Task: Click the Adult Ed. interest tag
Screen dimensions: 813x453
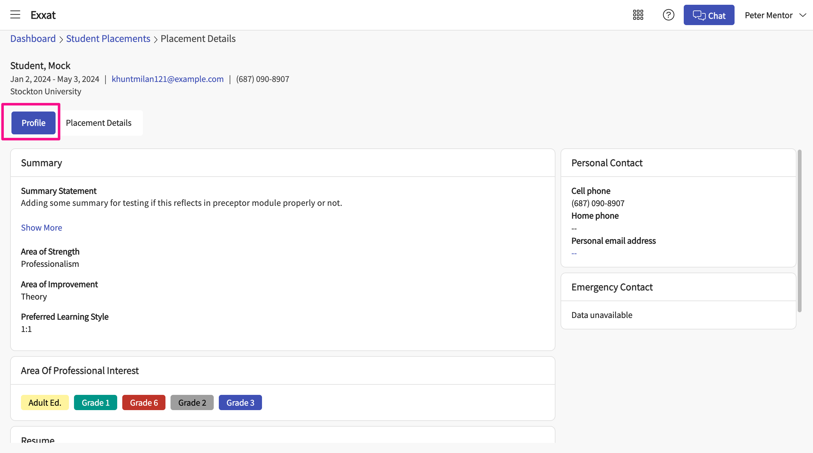Action: click(x=45, y=402)
